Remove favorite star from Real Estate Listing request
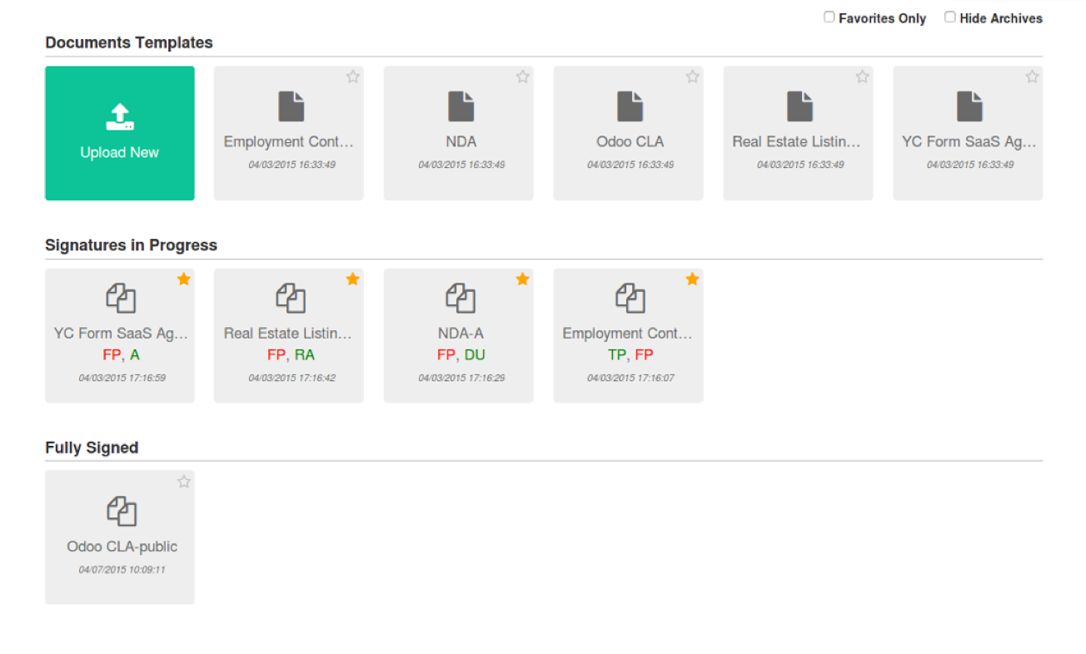 click(353, 279)
